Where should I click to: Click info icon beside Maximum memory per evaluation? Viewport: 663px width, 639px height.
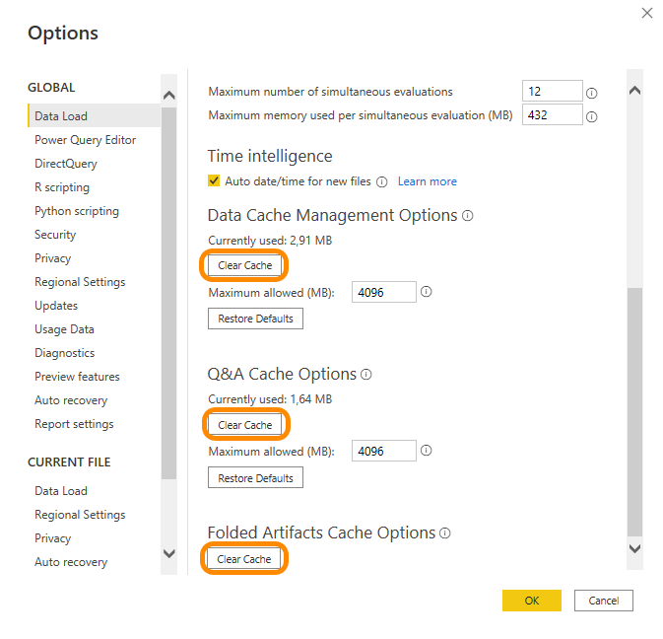[x=592, y=116]
